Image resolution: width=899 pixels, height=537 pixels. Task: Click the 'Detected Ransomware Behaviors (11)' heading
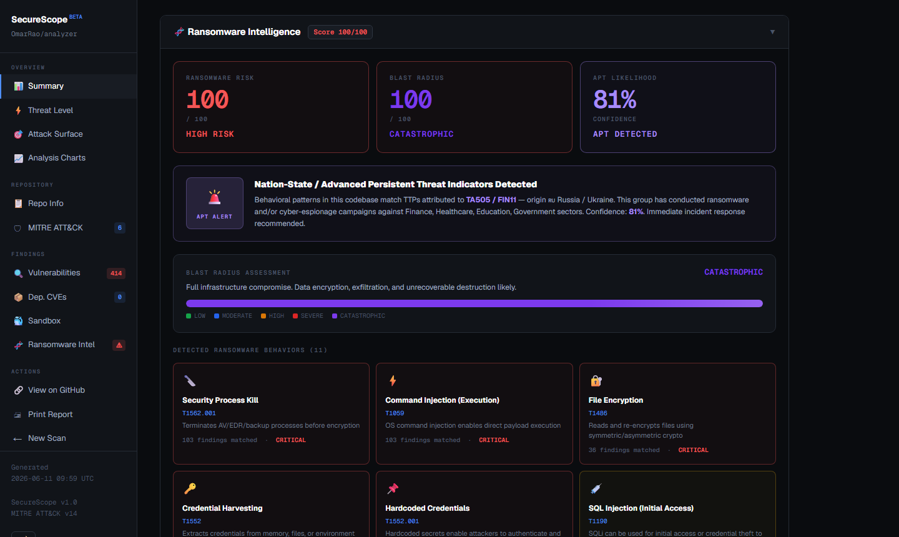(x=250, y=350)
